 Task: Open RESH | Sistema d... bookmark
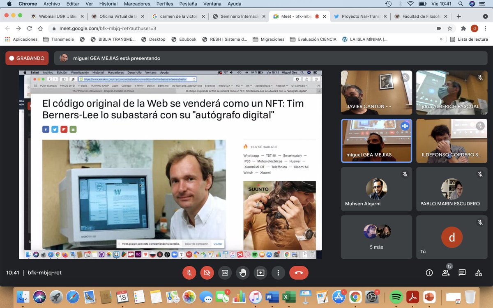(224, 39)
